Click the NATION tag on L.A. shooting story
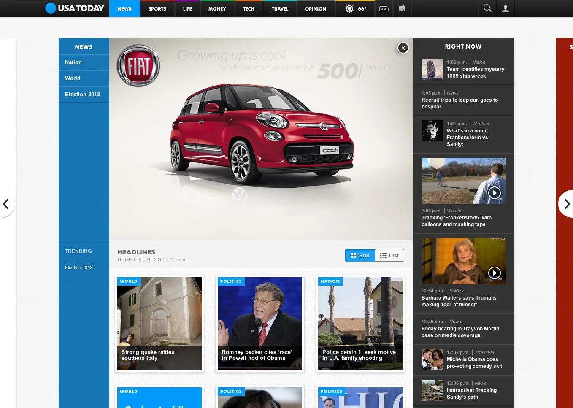This screenshot has height=408, width=573. click(x=330, y=281)
